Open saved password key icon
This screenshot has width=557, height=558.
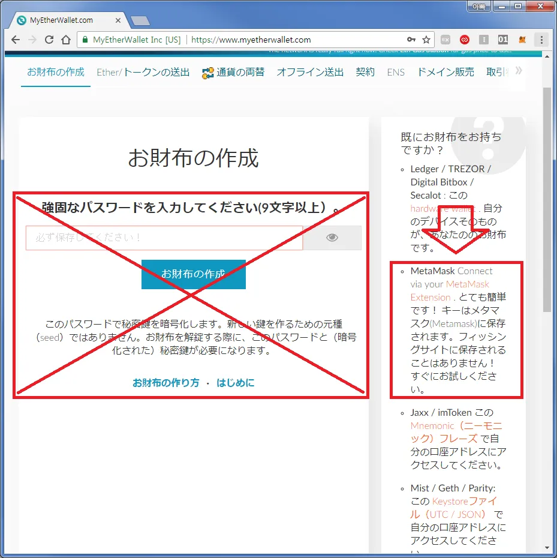click(x=411, y=40)
